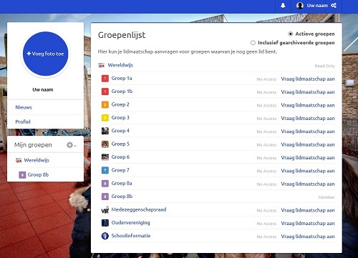The image size is (358, 258).
Task: Open the Profiel menu item
Action: [23, 121]
